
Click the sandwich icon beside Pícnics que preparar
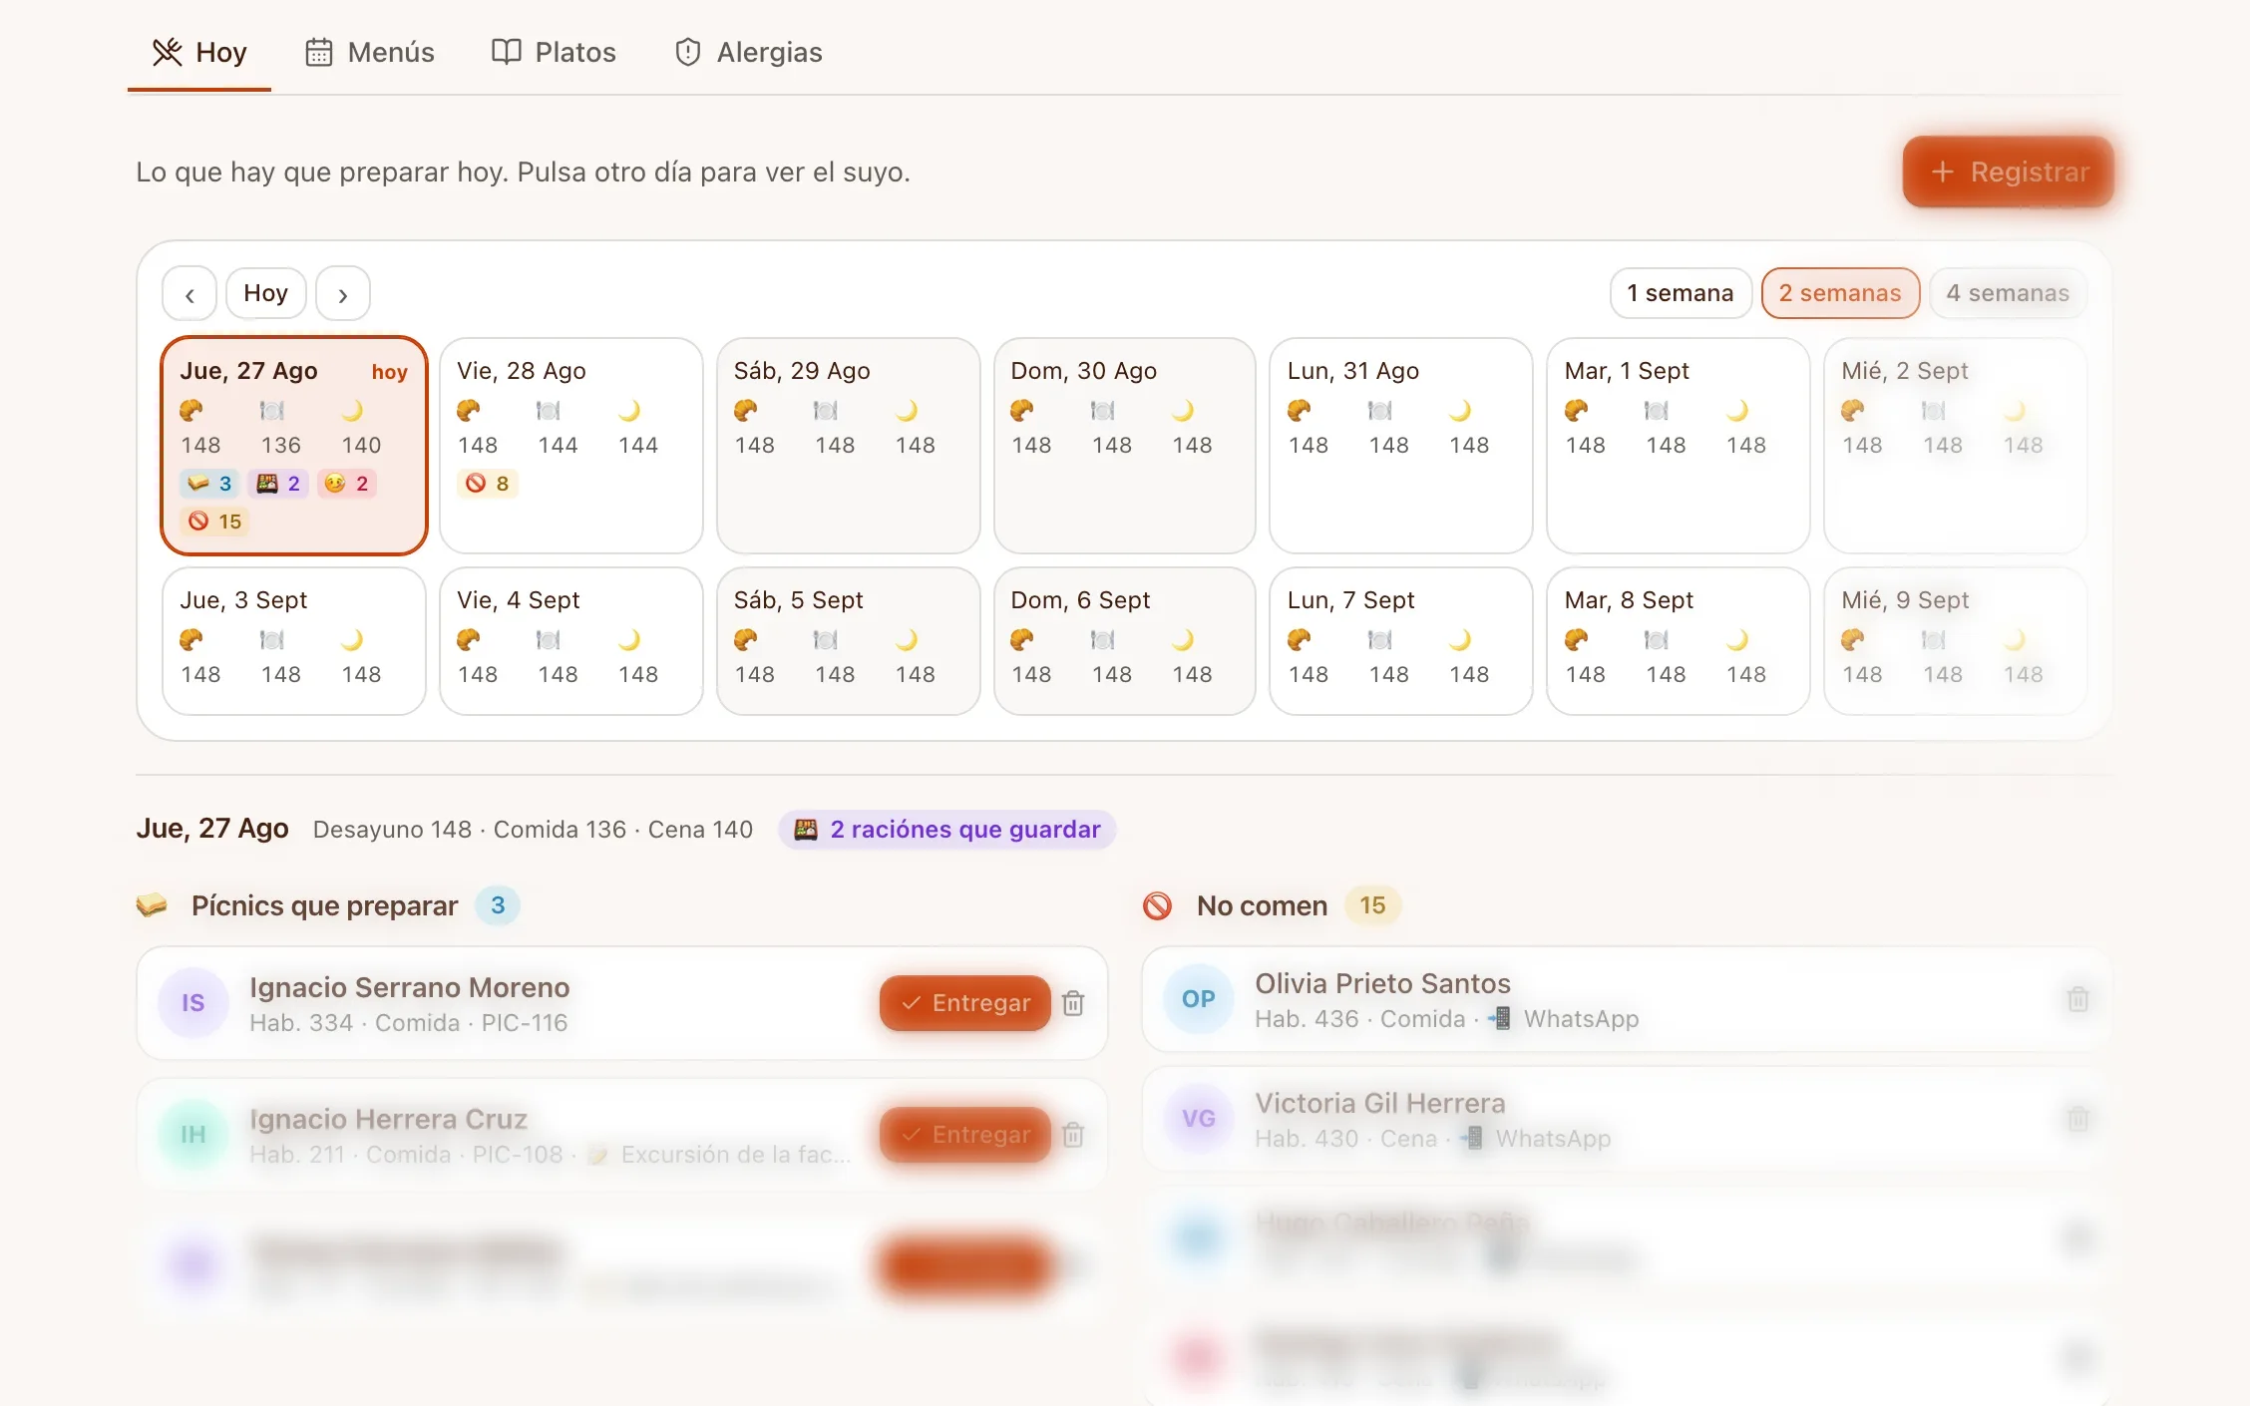point(152,905)
